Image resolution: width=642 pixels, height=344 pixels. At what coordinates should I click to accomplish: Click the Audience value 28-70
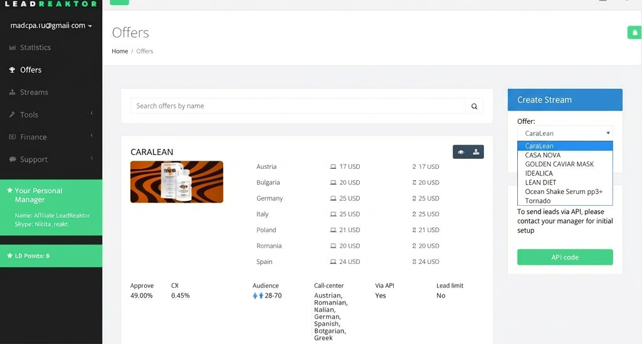click(273, 295)
